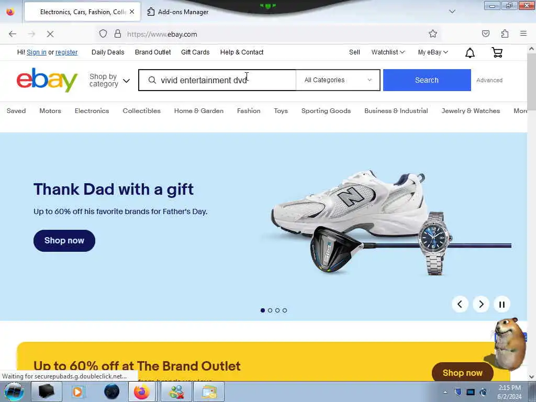This screenshot has width=536, height=402.
Task: Open the Shop by category menu
Action: click(x=109, y=80)
